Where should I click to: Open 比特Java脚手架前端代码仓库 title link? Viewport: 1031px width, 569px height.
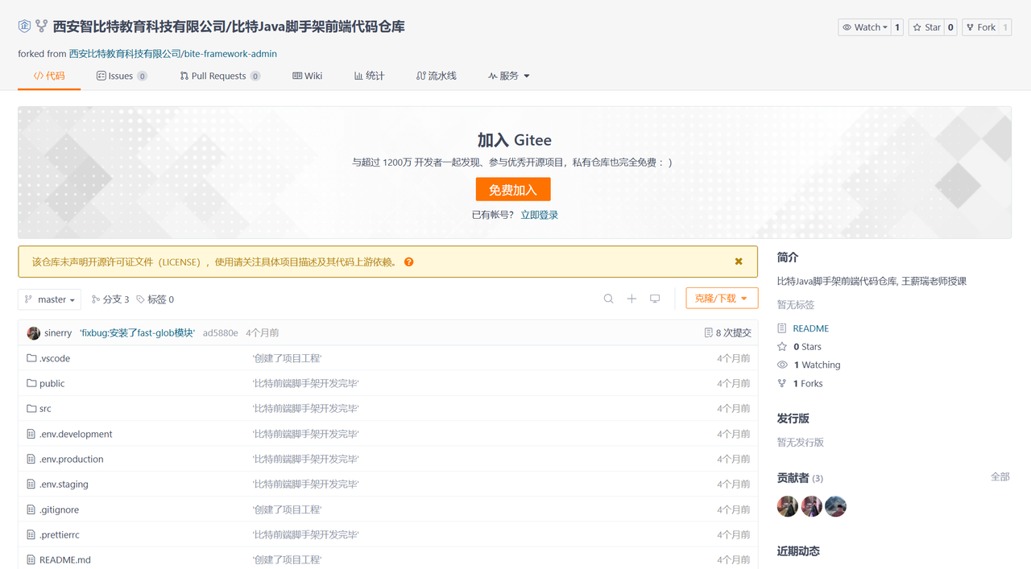coord(318,27)
